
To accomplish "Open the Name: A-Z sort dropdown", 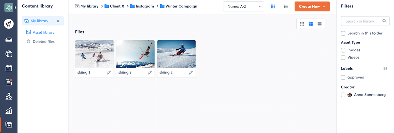I will [x=243, y=7].
